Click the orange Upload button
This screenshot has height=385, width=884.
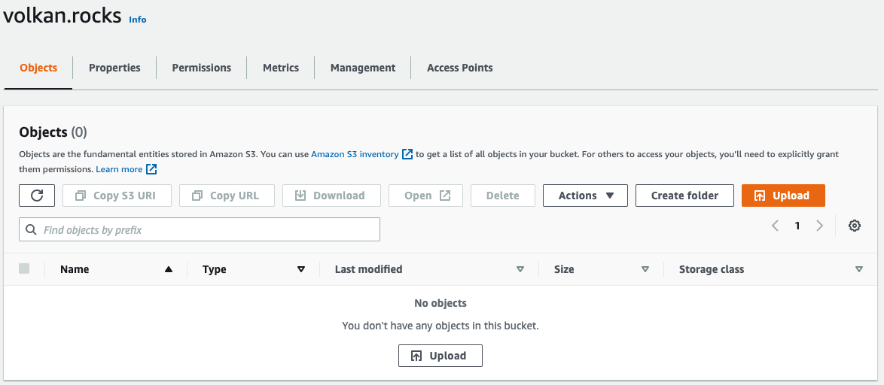click(783, 196)
